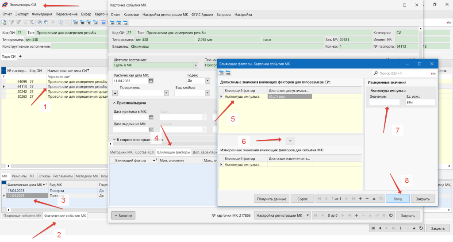Viewport: 453px width, 242px height.
Task: Open the ФГИС Аршин menu
Action: [x=202, y=15]
